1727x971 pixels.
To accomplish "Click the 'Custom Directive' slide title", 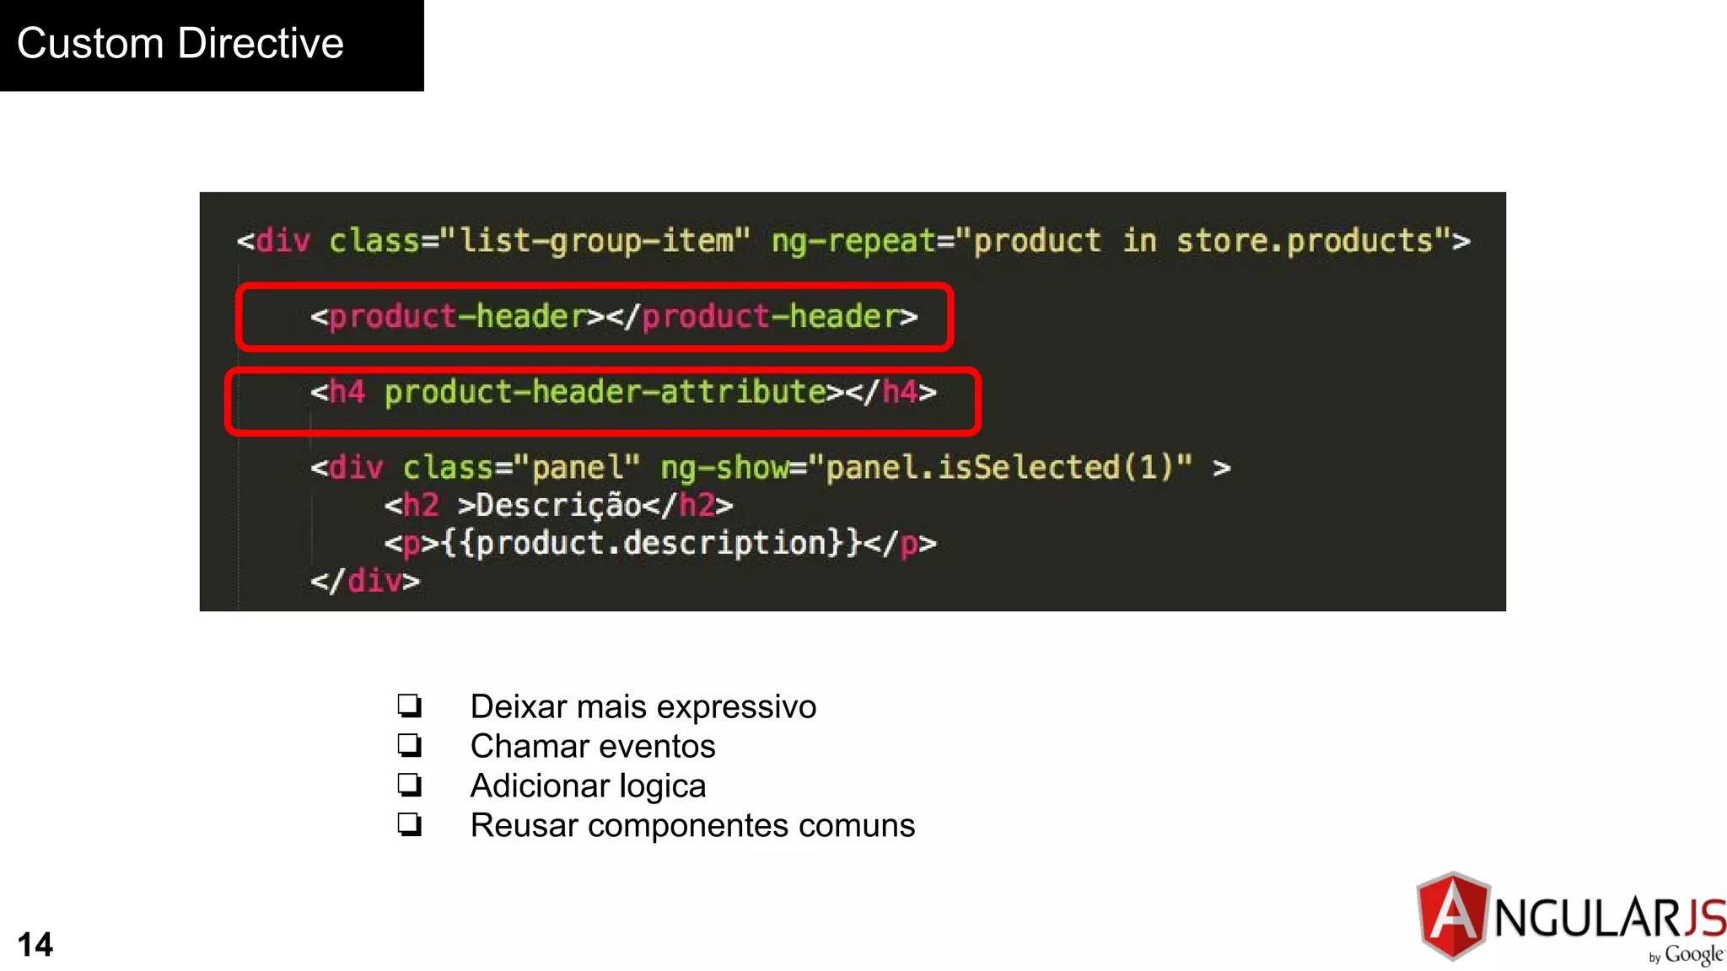I will pyautogui.click(x=180, y=44).
